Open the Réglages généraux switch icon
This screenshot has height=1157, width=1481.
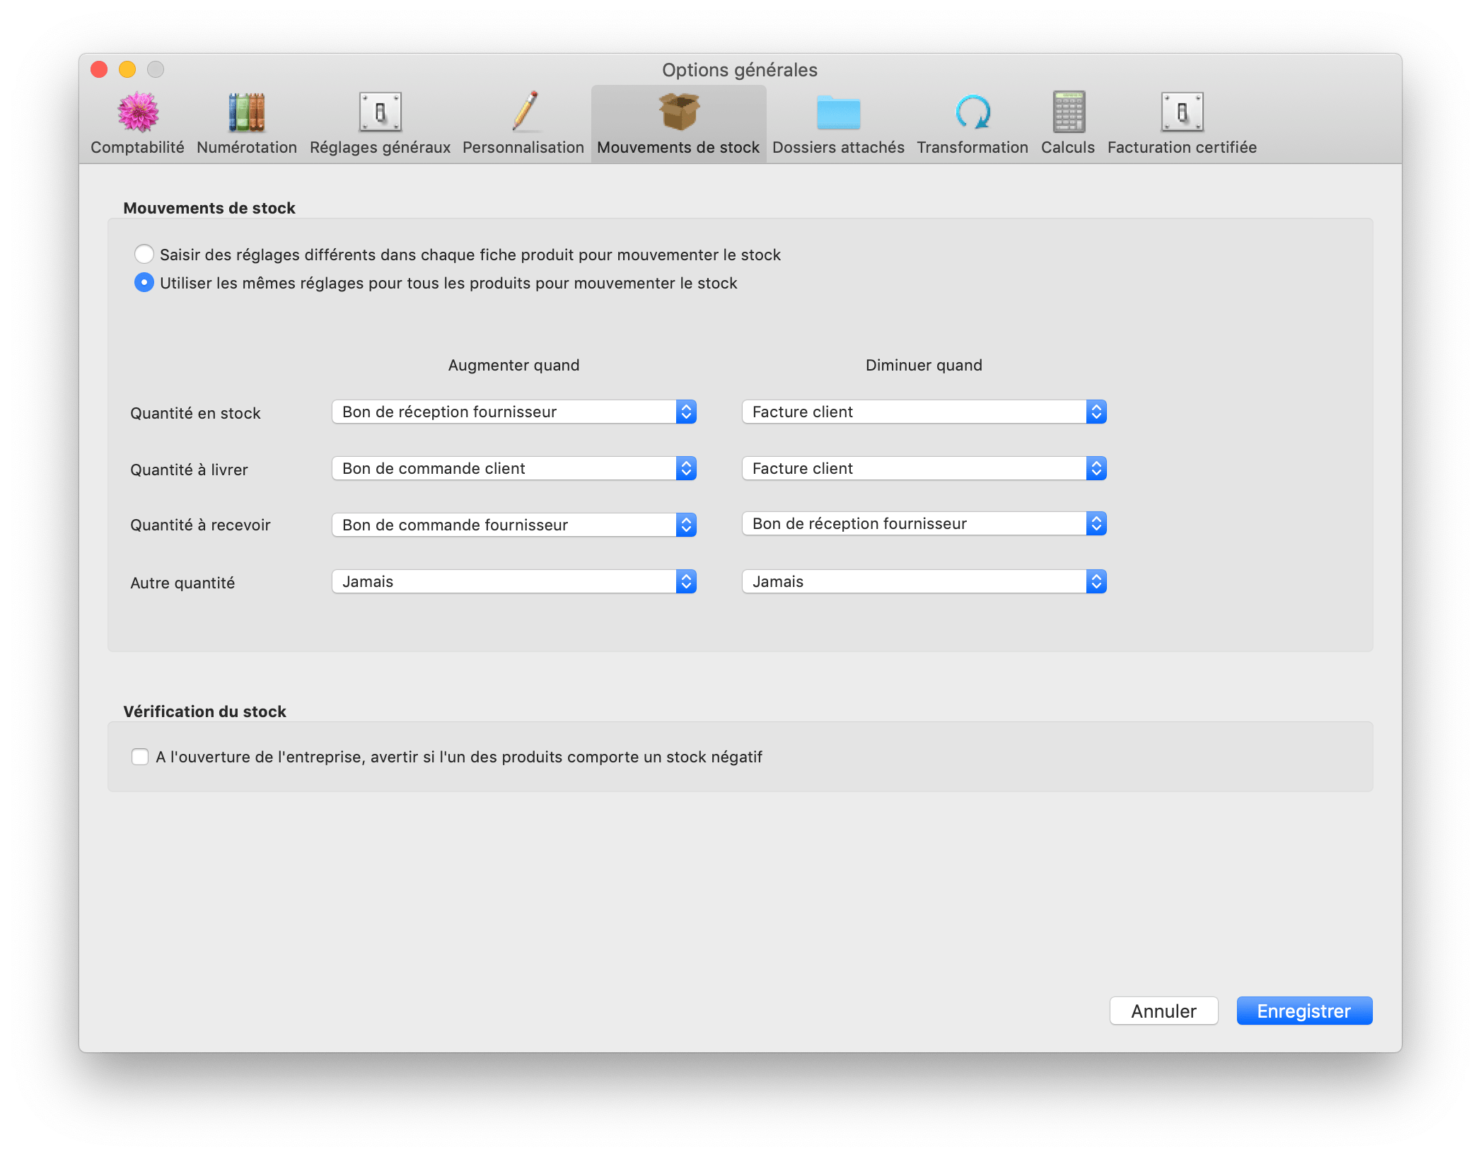[380, 112]
